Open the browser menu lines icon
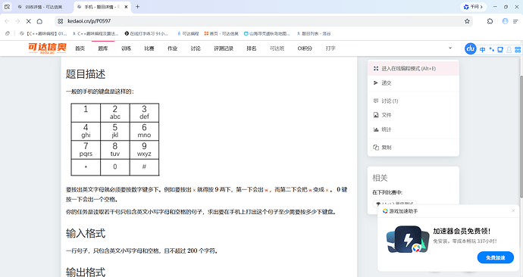The height and width of the screenshot is (277, 523). (515, 21)
